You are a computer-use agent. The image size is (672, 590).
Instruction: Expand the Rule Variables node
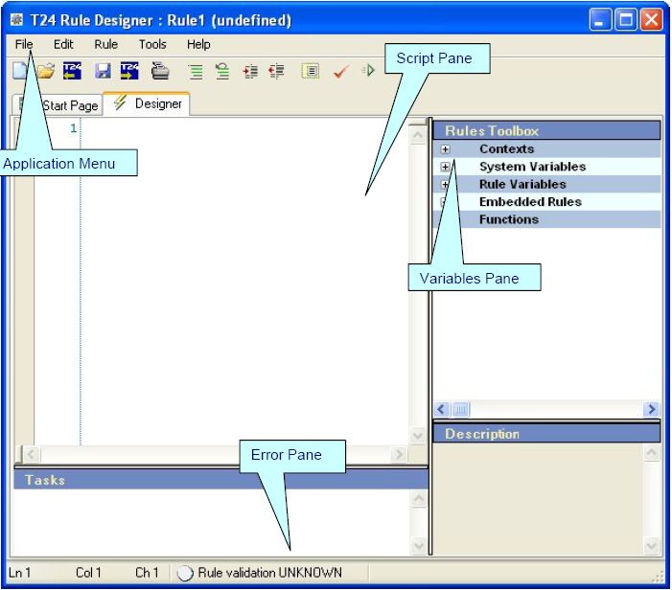tap(446, 184)
